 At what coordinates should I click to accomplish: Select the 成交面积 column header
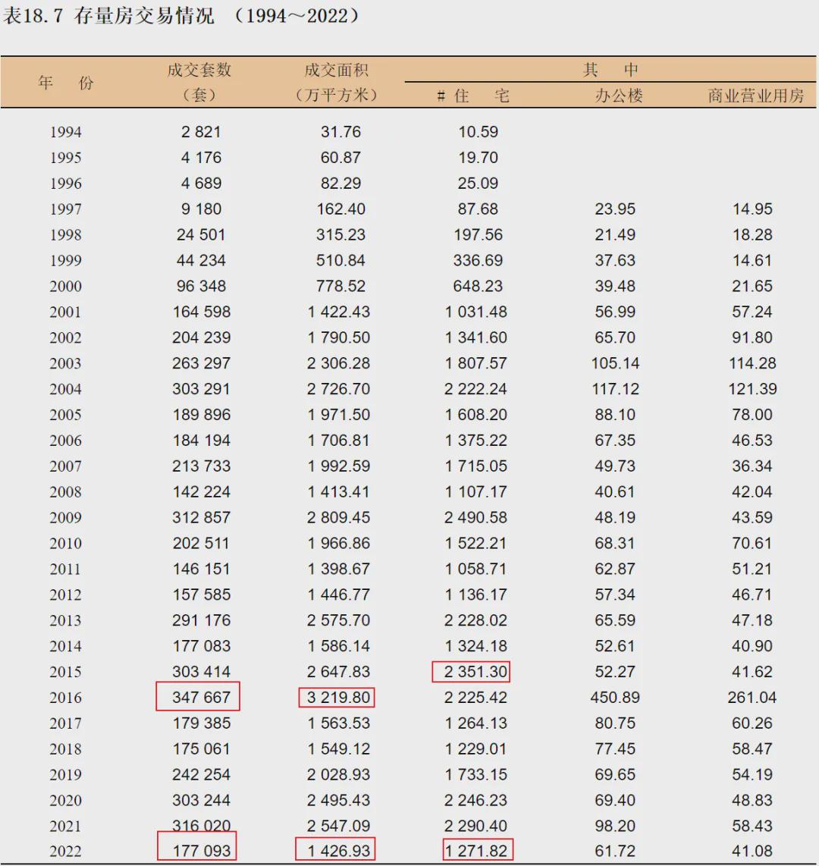(337, 71)
